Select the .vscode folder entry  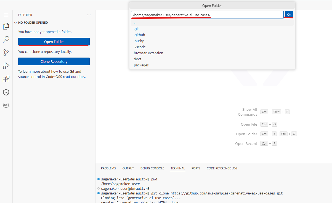click(212, 47)
